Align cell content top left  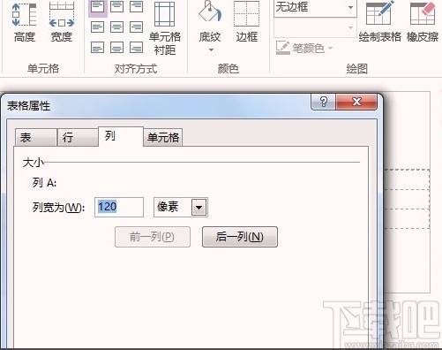97,7
